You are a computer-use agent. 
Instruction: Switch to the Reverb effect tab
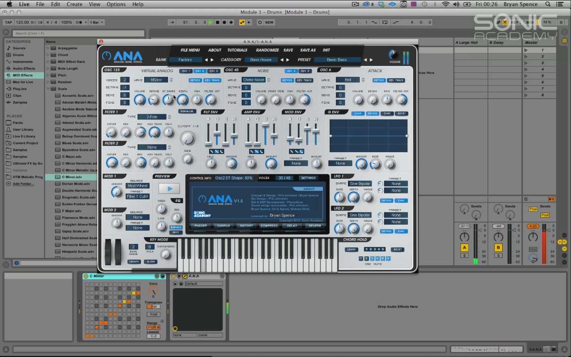(315, 226)
